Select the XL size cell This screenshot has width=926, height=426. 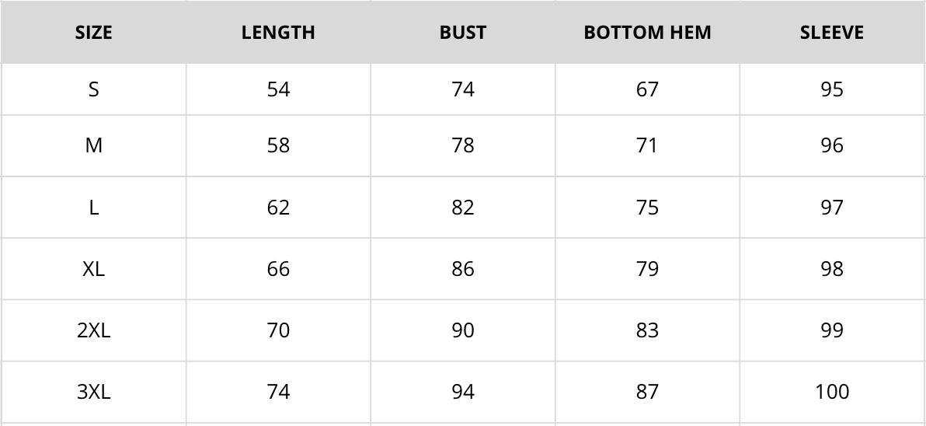pyautogui.click(x=93, y=269)
